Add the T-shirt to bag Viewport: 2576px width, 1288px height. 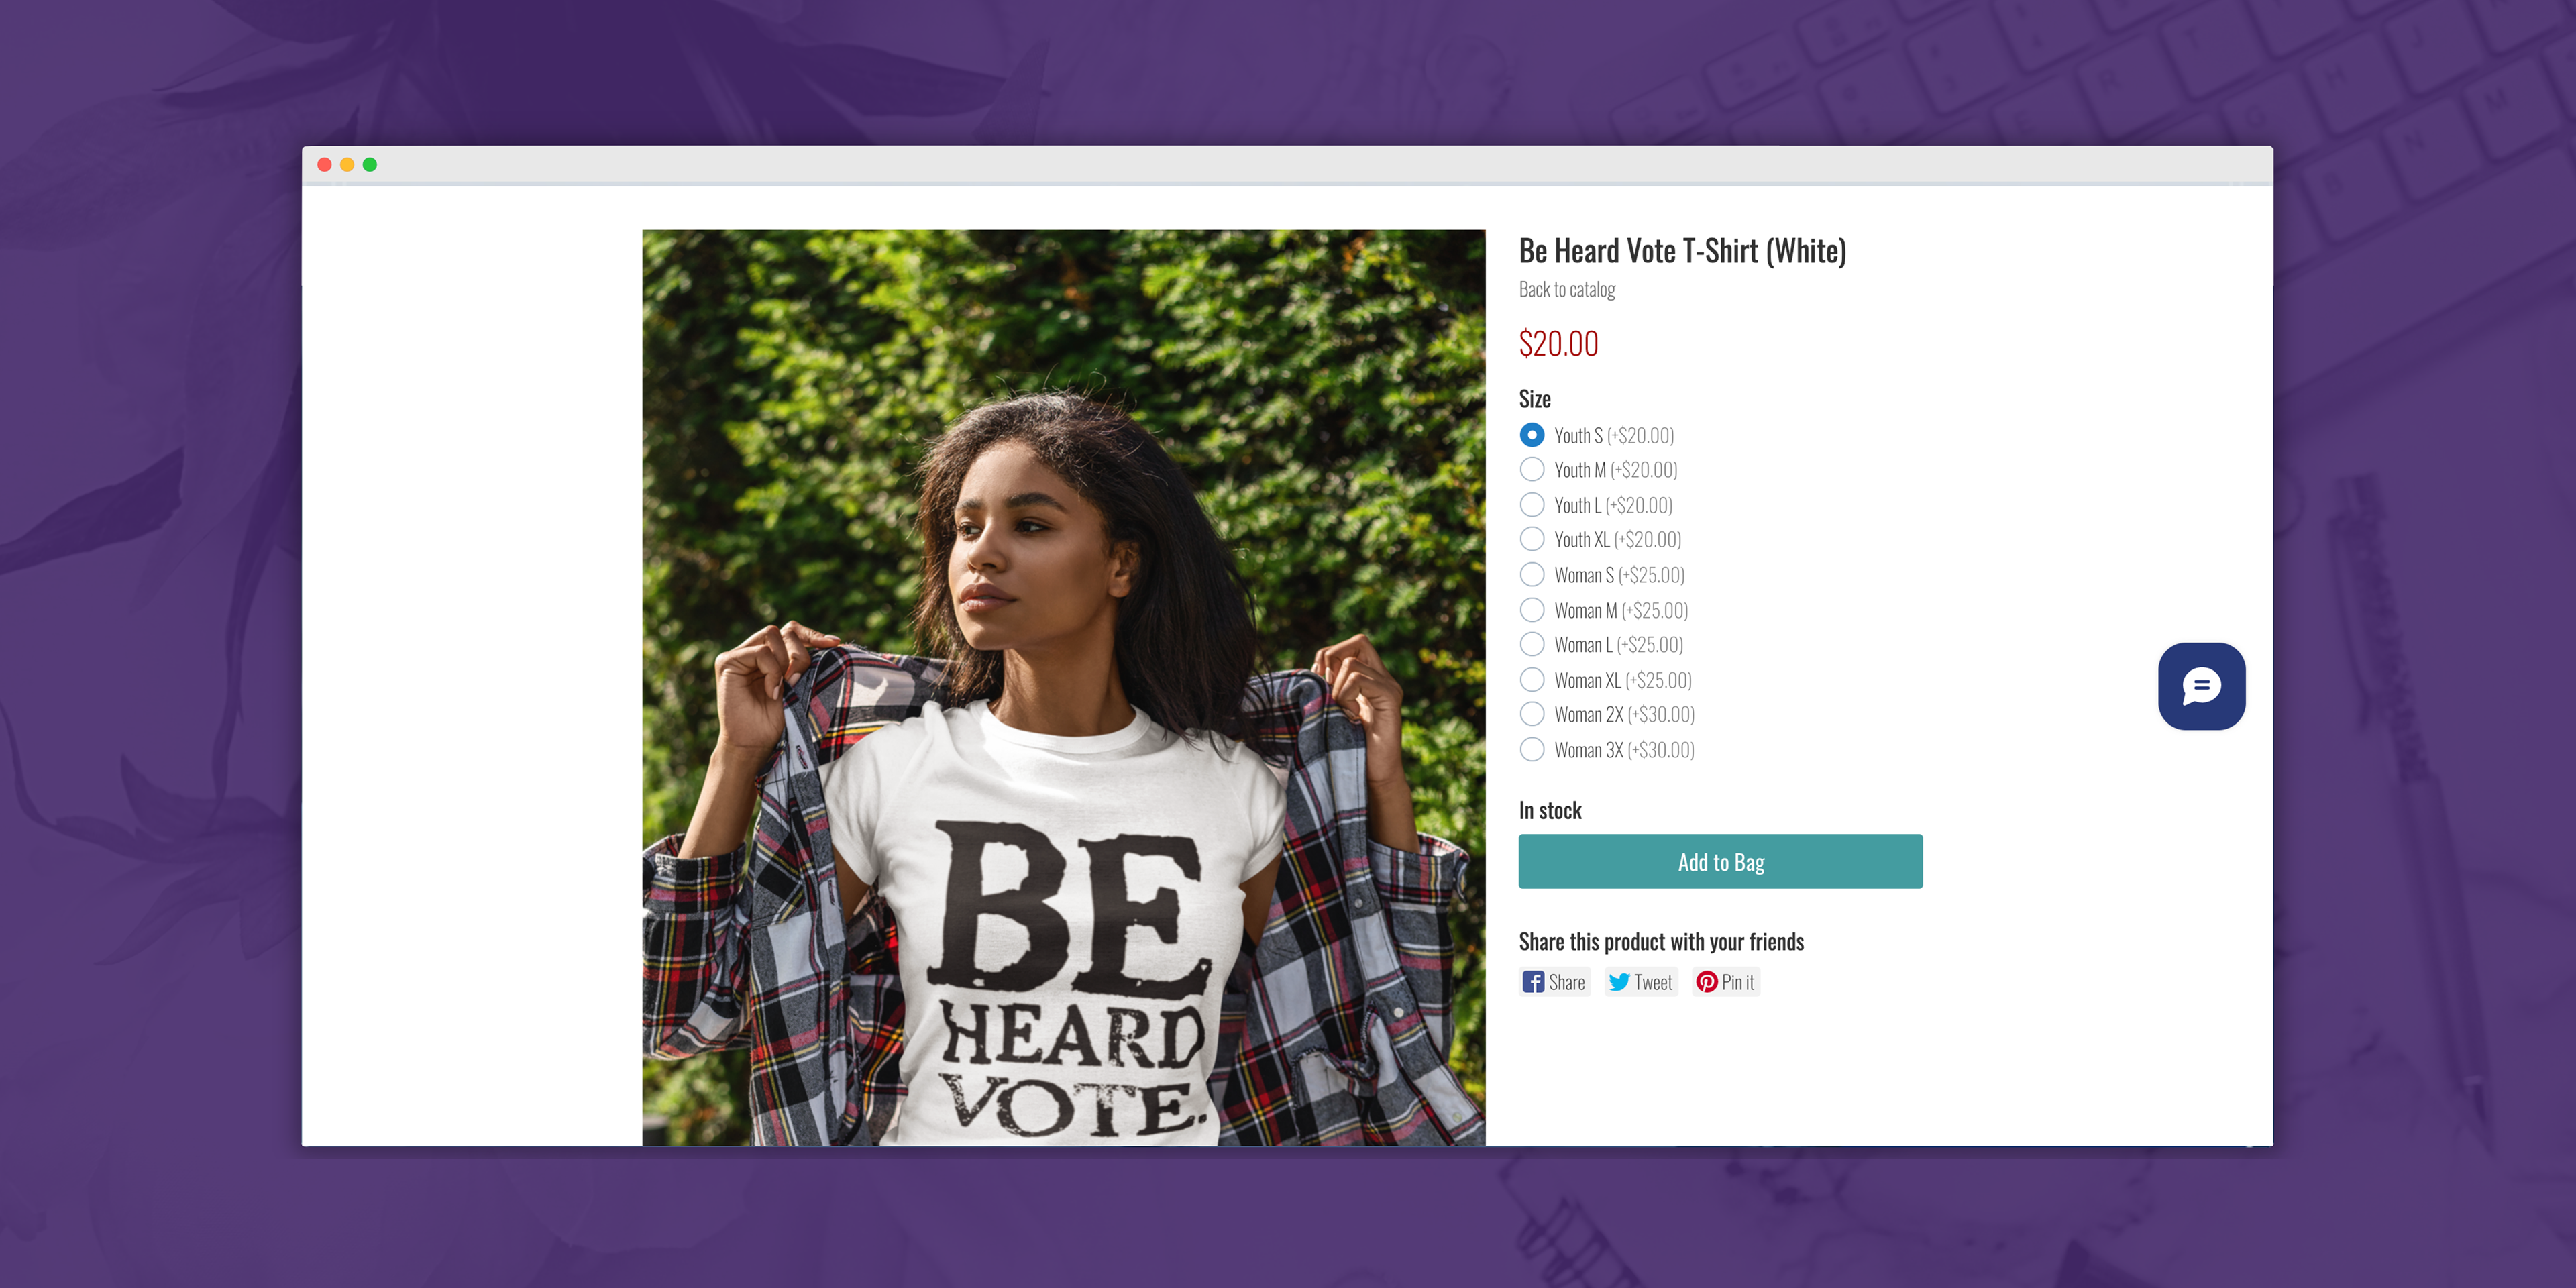click(x=1720, y=861)
